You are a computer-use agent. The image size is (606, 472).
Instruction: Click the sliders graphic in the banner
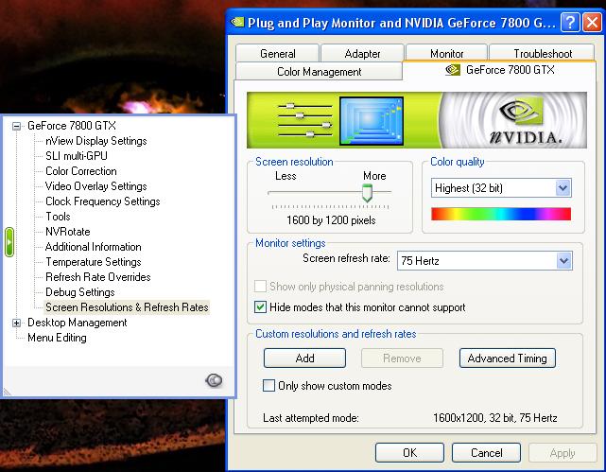click(x=305, y=120)
